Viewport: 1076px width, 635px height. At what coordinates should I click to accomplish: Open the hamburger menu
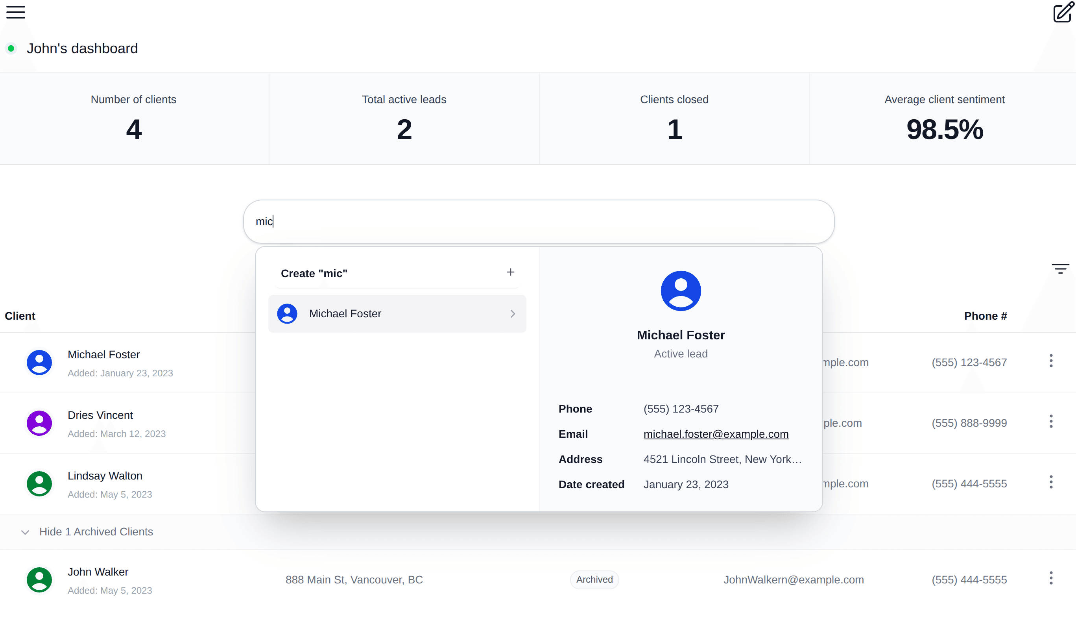(x=16, y=13)
